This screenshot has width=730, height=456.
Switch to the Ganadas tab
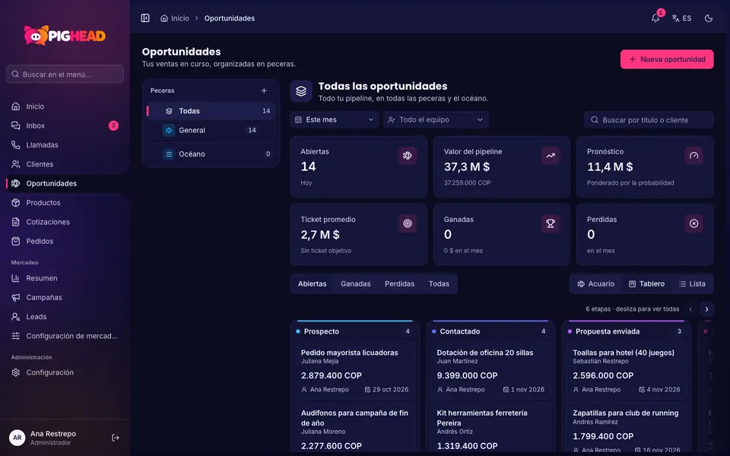[x=356, y=283]
